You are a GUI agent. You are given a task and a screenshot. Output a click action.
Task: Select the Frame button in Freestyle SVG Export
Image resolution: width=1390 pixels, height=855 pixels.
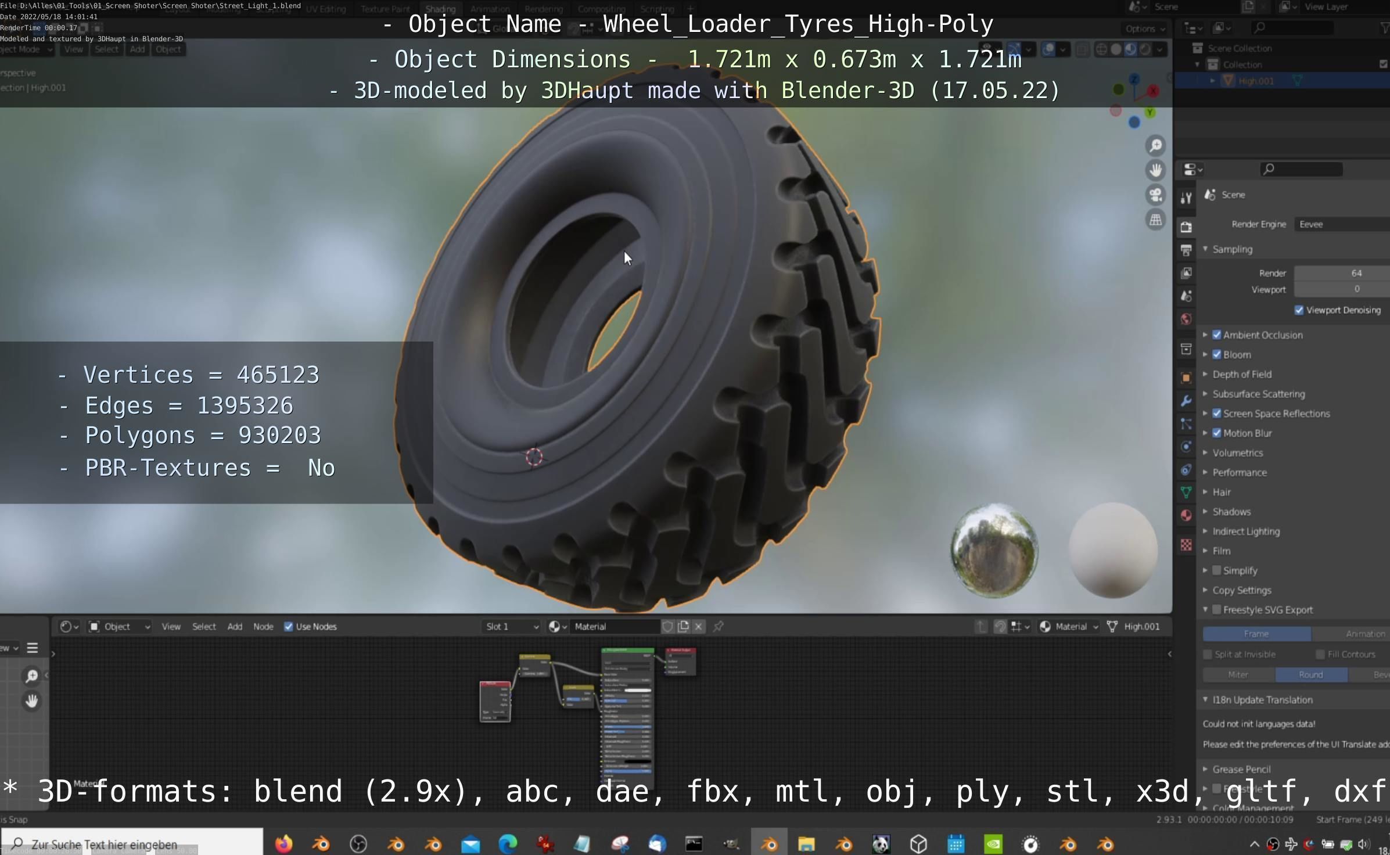tap(1256, 634)
